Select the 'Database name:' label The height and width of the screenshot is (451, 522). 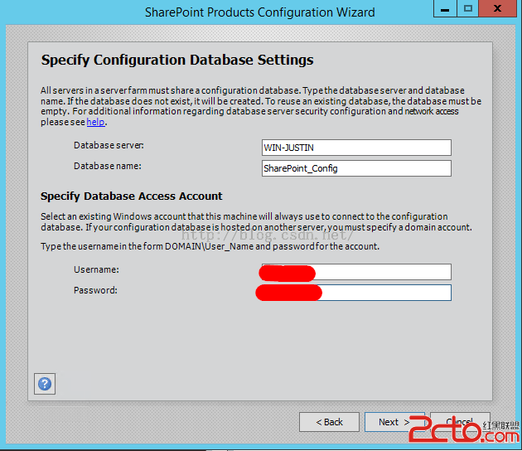tap(108, 166)
